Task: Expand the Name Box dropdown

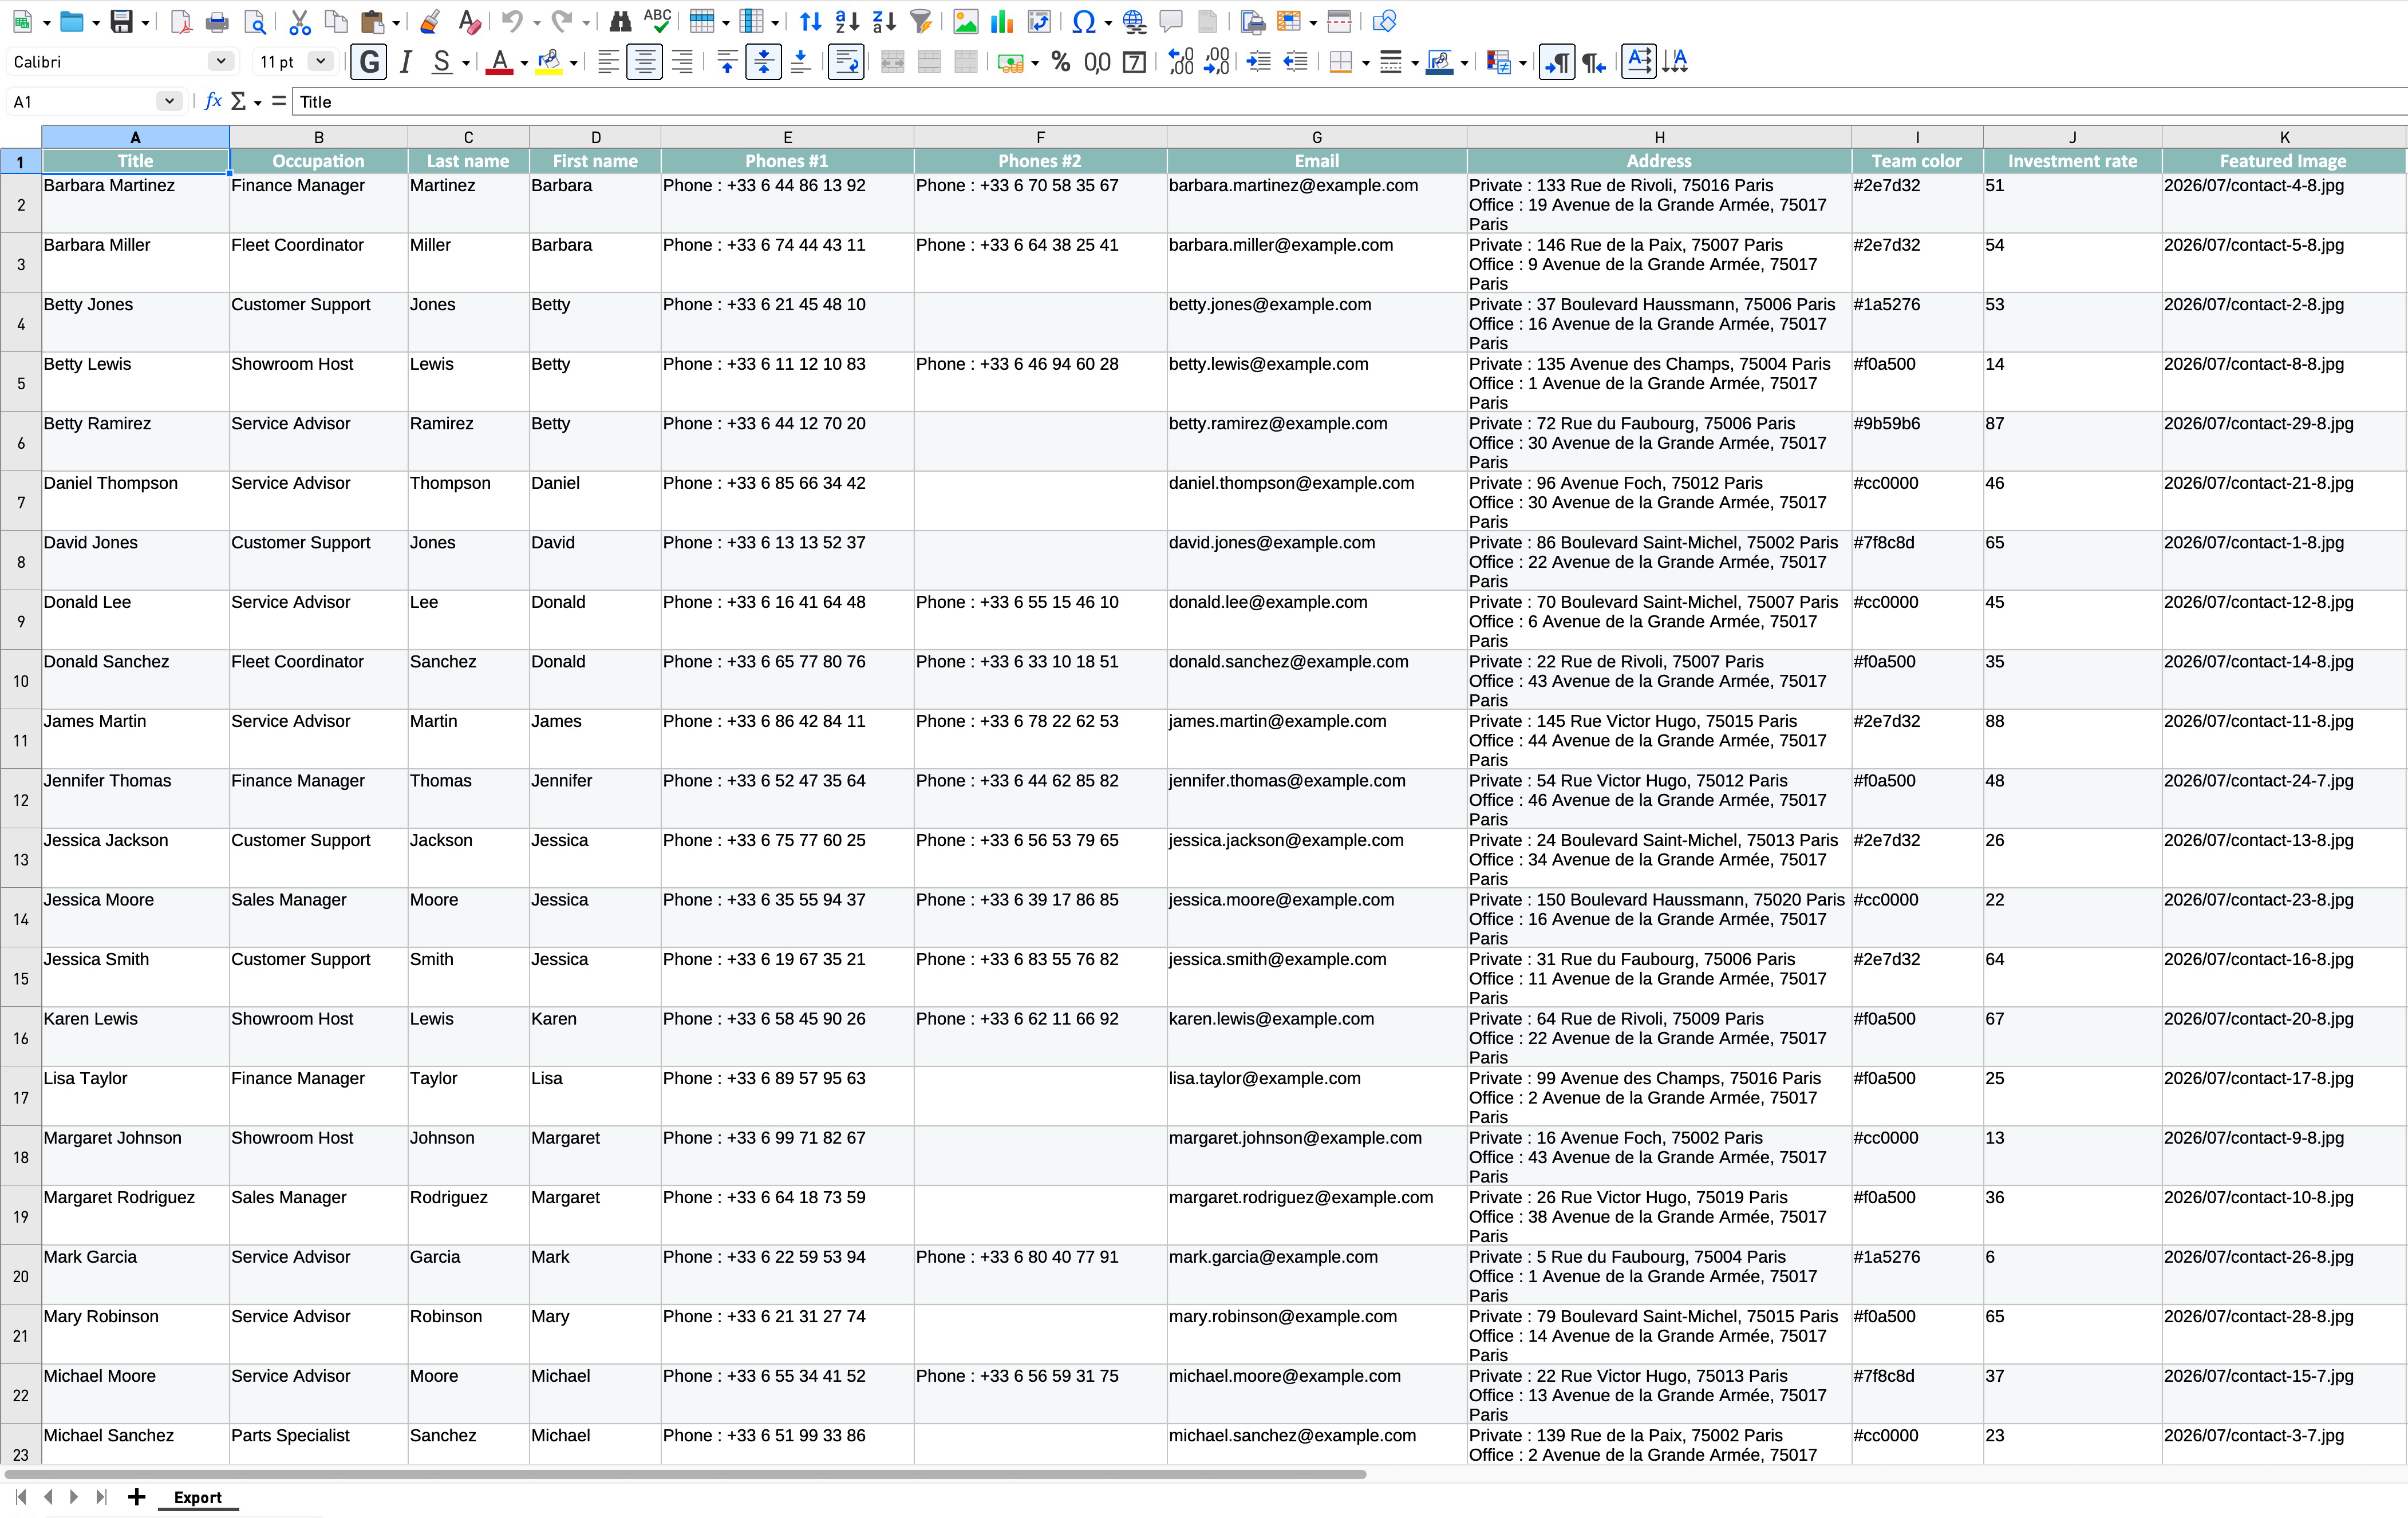Action: click(x=169, y=101)
